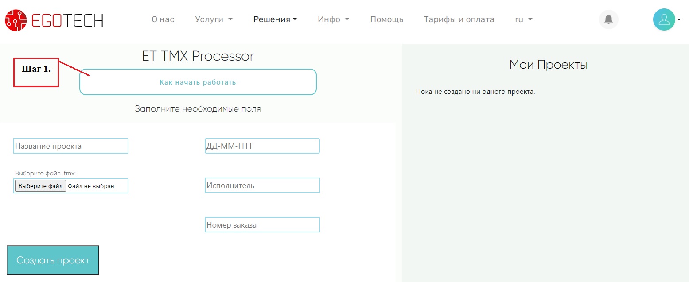
Task: Go to the О нас page
Action: click(163, 19)
